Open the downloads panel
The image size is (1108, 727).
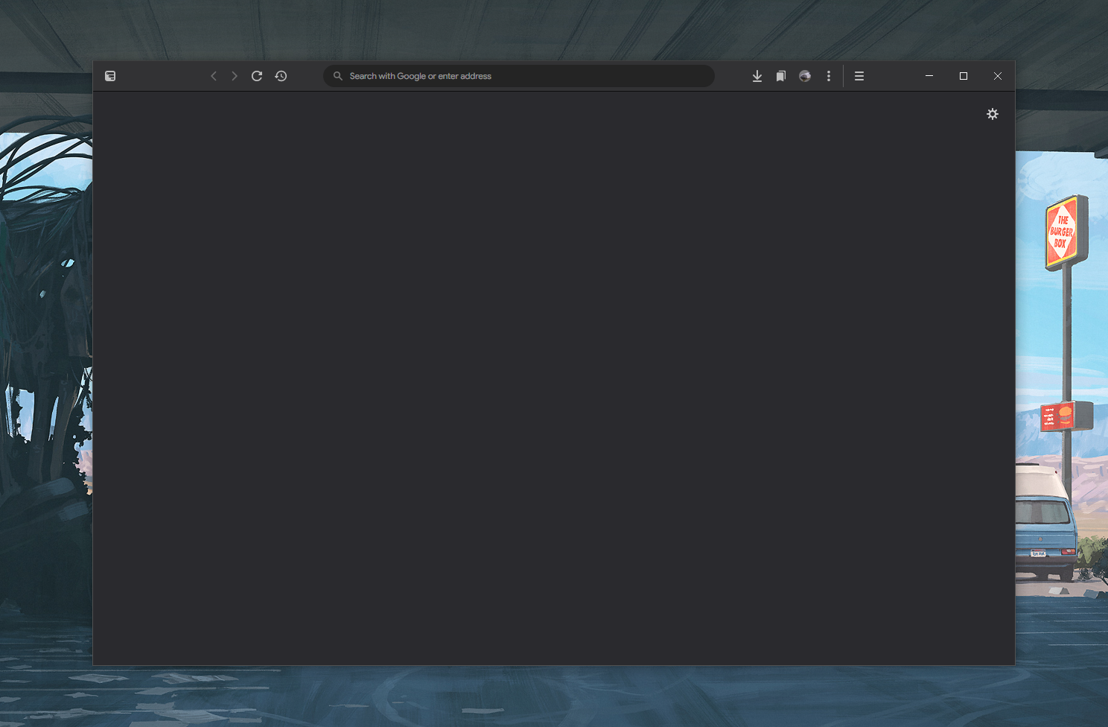pos(757,76)
